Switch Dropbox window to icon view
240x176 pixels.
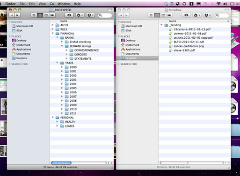(x=151, y=15)
